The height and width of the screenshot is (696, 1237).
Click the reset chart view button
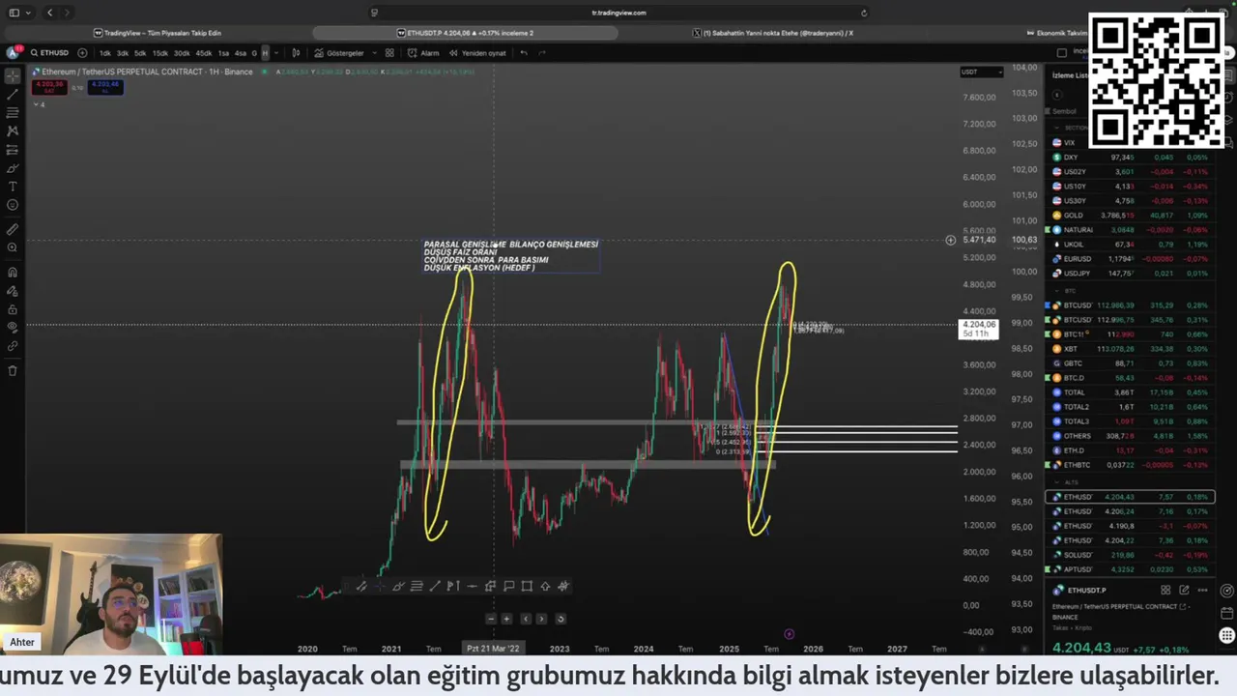(x=561, y=619)
